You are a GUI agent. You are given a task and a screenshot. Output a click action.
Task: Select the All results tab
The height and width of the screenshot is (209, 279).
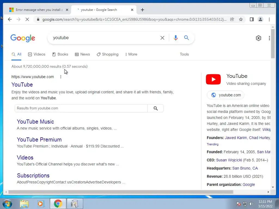click(16, 54)
